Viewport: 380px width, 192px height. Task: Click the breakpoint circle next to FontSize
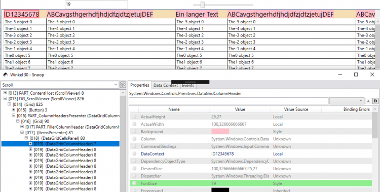point(134,183)
